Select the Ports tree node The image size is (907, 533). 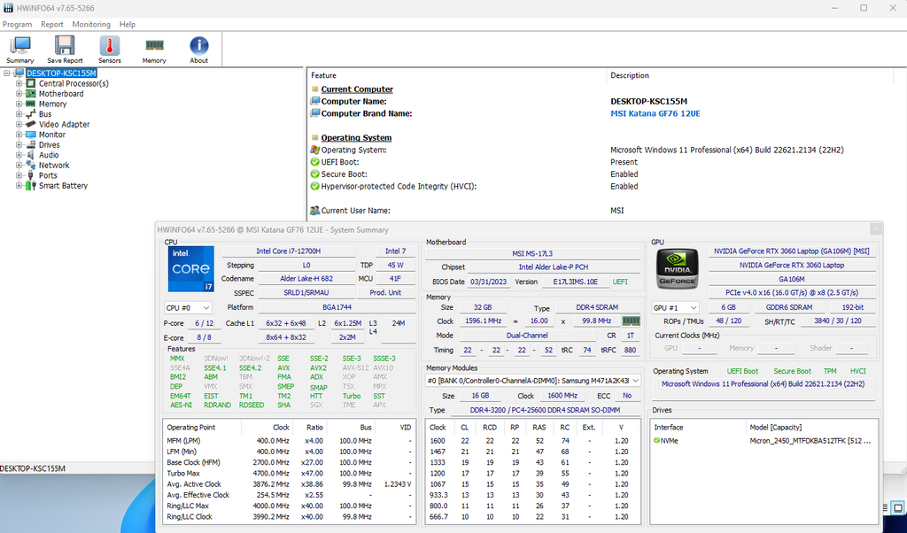(x=48, y=175)
